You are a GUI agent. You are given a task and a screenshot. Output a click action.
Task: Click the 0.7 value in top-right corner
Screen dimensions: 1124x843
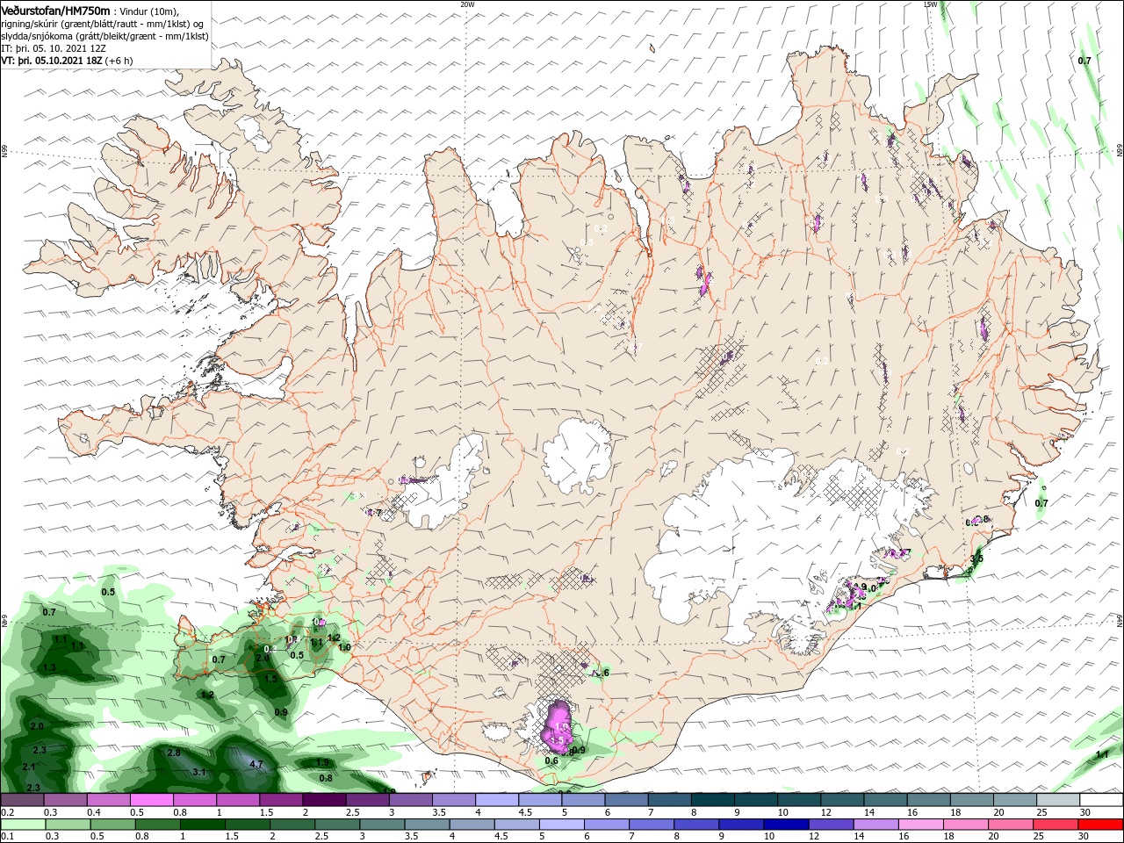pyautogui.click(x=1084, y=61)
